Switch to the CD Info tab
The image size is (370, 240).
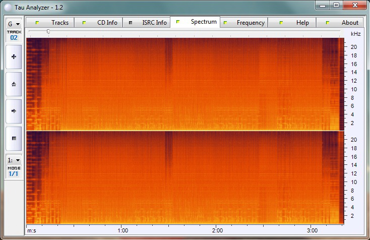click(98, 23)
